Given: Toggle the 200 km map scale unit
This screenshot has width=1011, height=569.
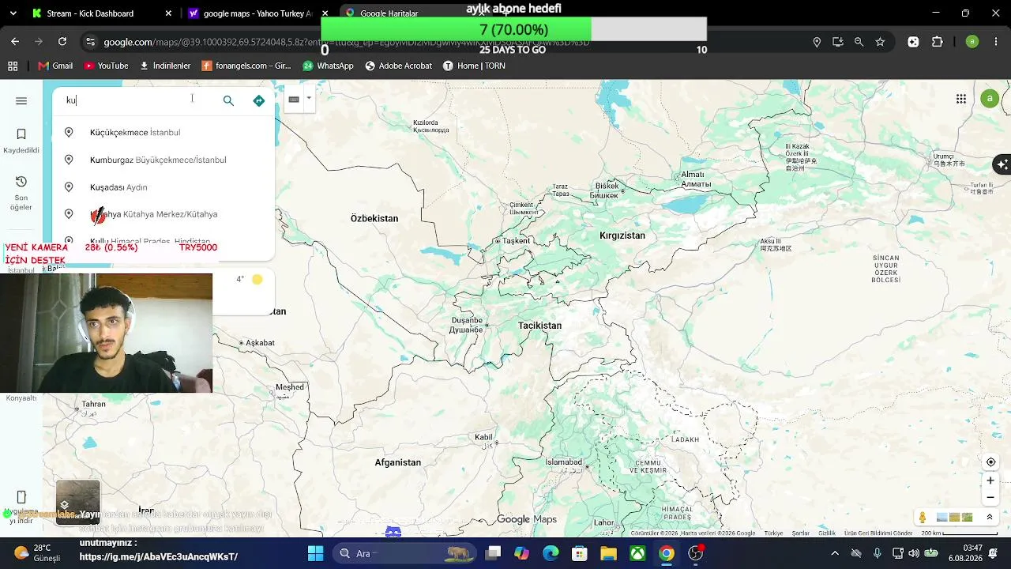Looking at the screenshot, I should click(959, 533).
